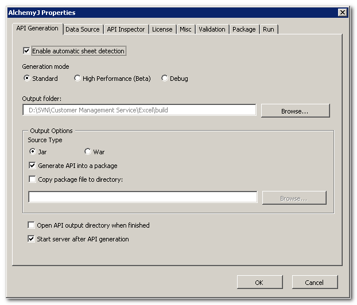
Task: Open the Data Source tab
Action: tap(83, 29)
